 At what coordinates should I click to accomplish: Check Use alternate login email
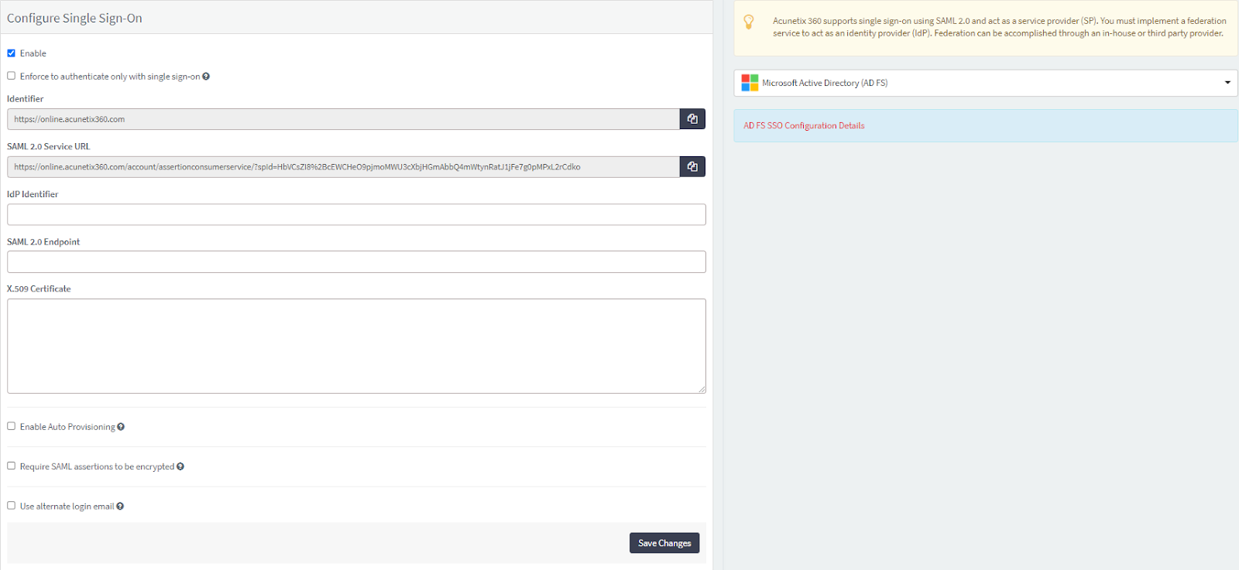(11, 506)
